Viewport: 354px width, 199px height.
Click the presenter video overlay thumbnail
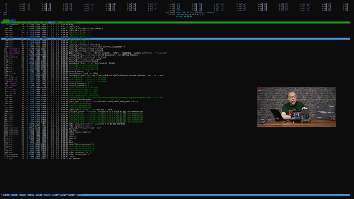click(x=296, y=107)
